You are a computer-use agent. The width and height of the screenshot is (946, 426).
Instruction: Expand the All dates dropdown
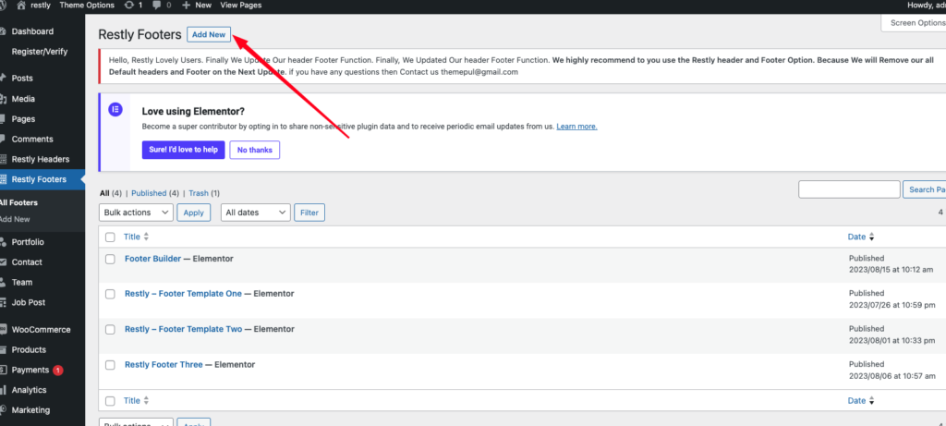pos(256,213)
